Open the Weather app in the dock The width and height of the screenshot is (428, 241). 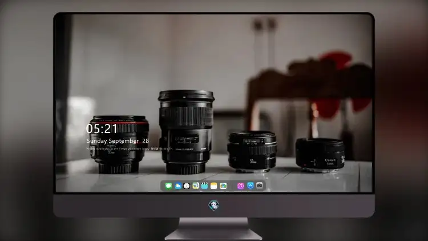point(177,186)
